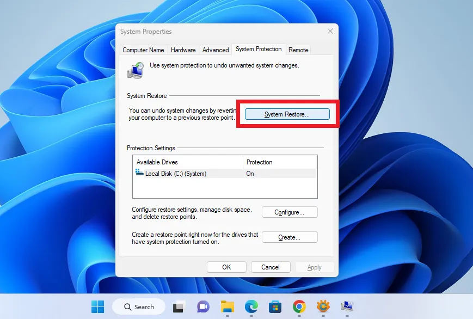Screen dimensions: 473x319
Task: Open Google Chrome from the taskbar
Action: (299, 306)
